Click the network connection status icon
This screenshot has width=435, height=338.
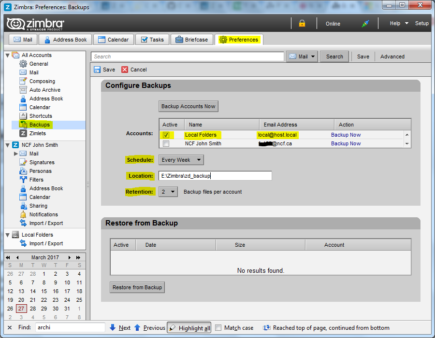365,24
